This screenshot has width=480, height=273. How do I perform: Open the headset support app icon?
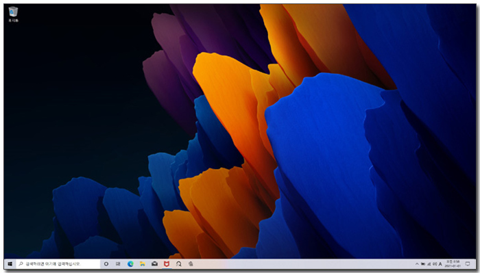pyautogui.click(x=179, y=264)
